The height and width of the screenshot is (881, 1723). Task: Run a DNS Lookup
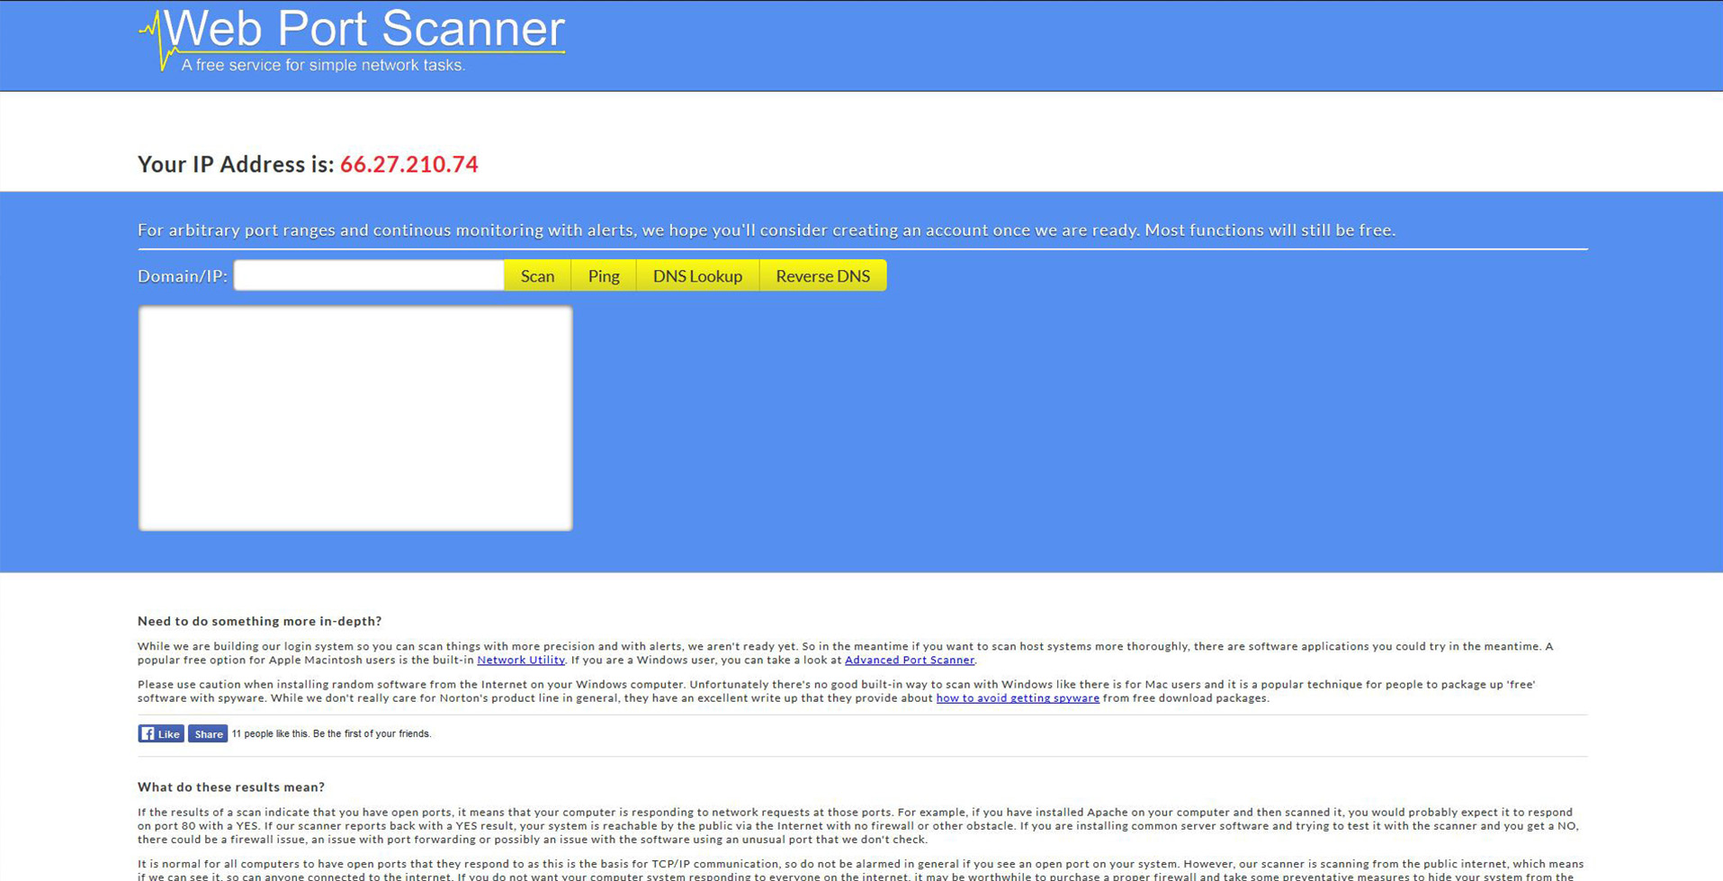pos(696,275)
